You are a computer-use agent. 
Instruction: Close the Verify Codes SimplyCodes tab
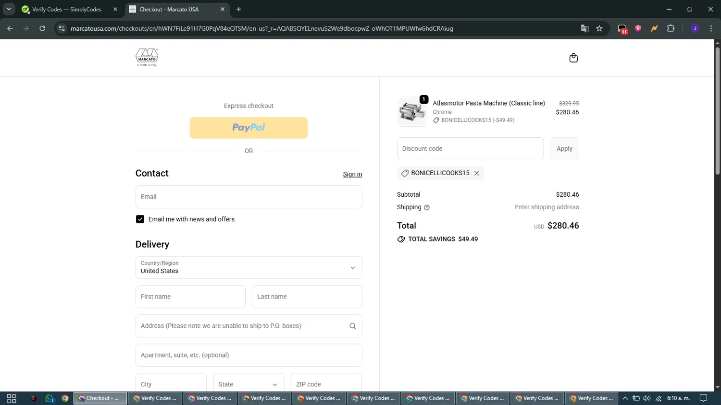click(115, 9)
